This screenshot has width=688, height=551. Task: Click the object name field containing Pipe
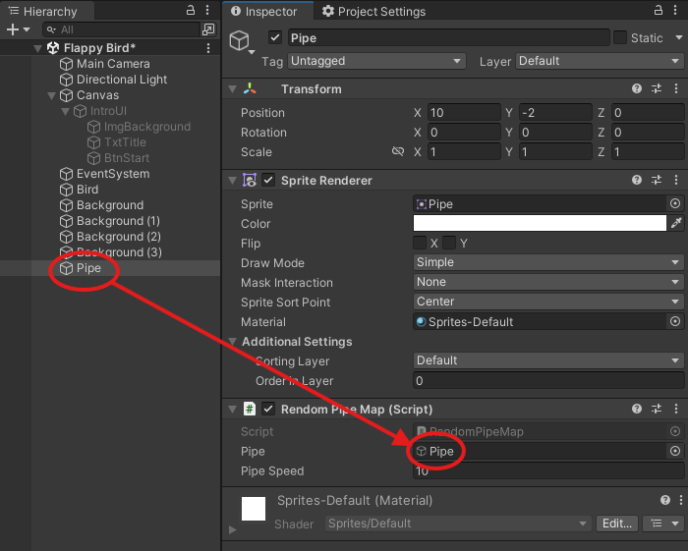pyautogui.click(x=449, y=37)
